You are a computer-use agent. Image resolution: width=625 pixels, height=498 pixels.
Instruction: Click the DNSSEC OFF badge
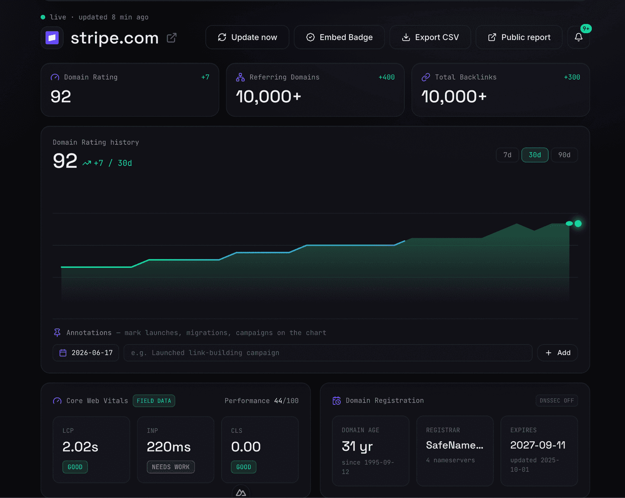pyautogui.click(x=557, y=401)
